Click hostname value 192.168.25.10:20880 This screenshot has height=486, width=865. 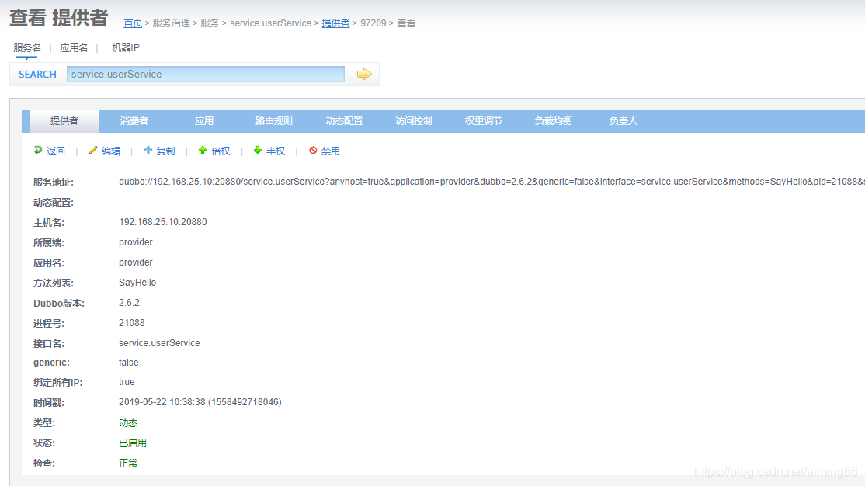pyautogui.click(x=163, y=222)
